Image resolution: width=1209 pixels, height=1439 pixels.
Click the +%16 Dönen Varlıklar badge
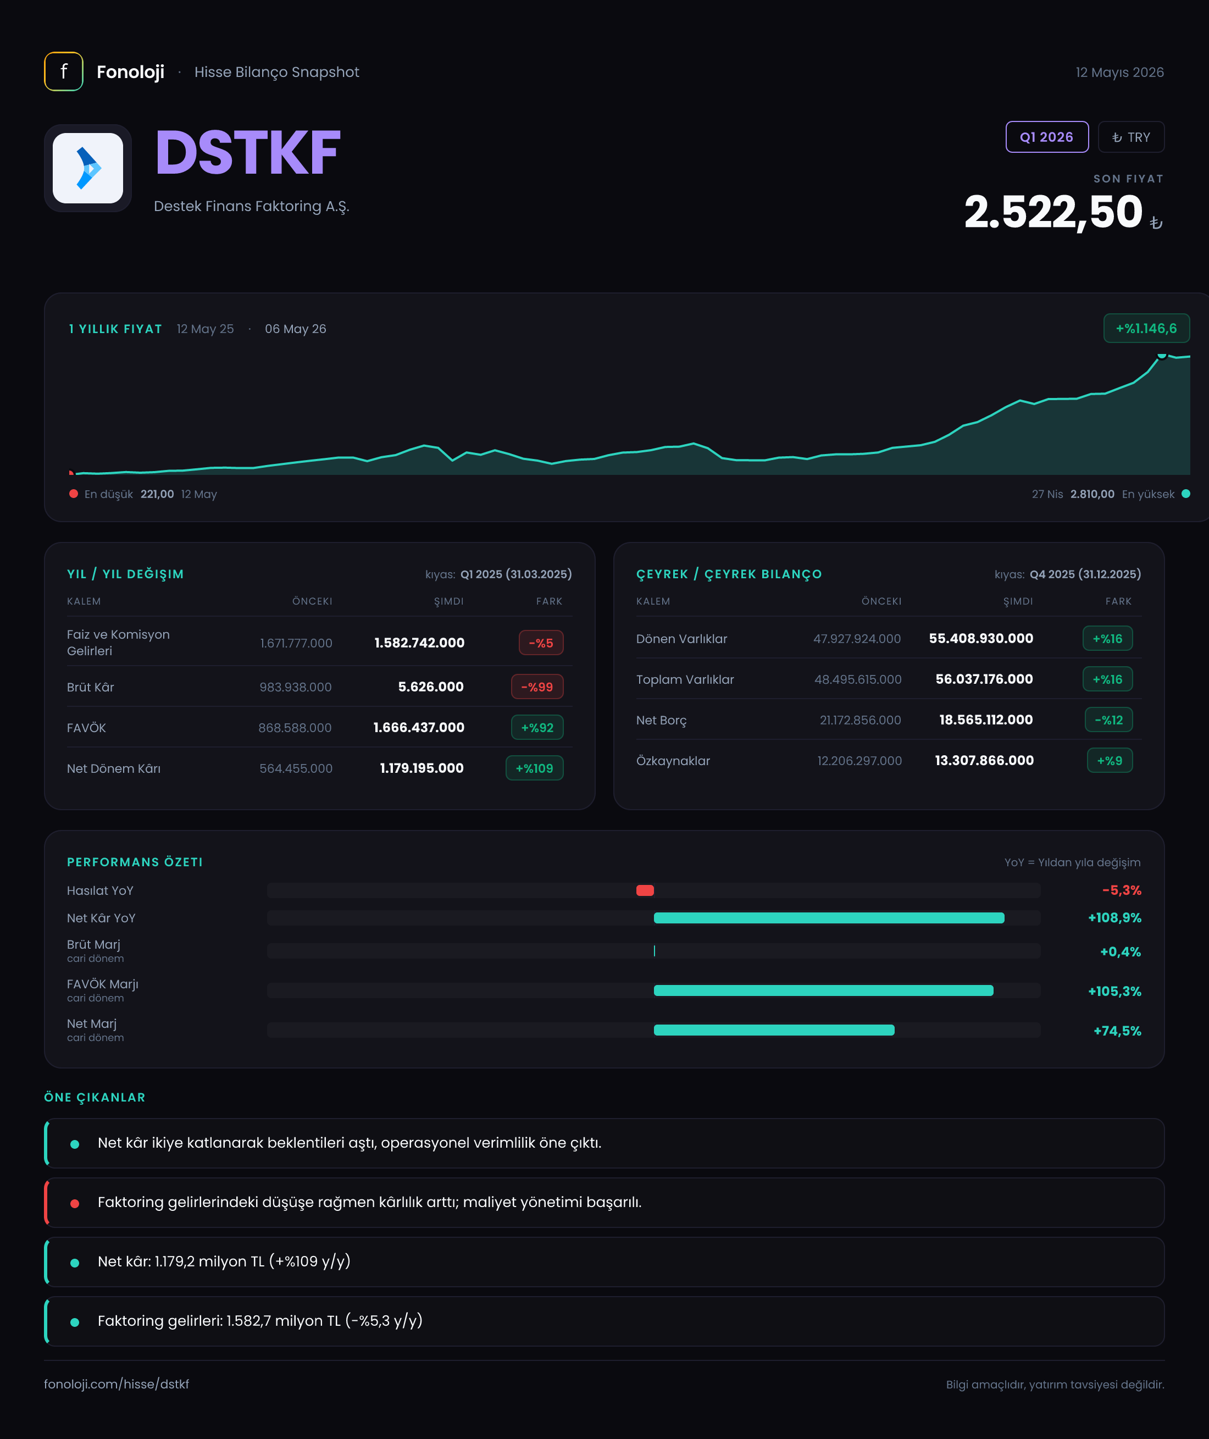tap(1107, 638)
